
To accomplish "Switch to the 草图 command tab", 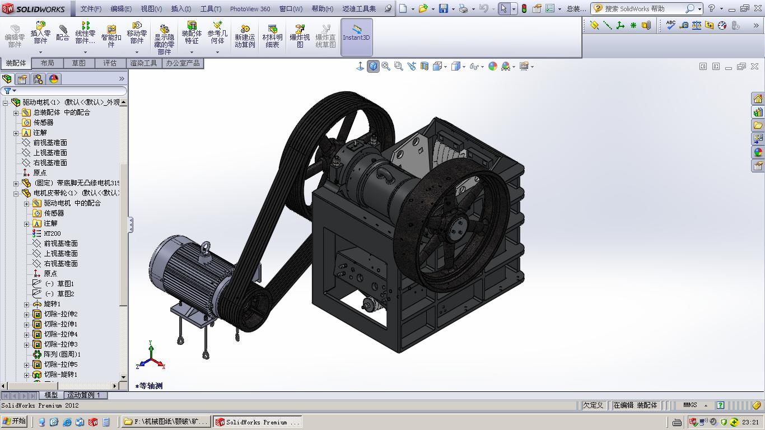I will pos(78,63).
